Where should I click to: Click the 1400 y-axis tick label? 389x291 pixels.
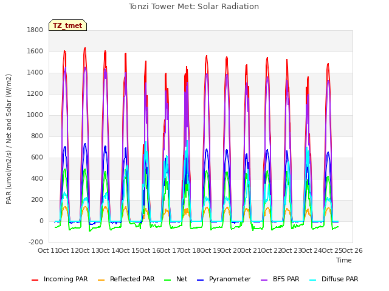coord(35,73)
